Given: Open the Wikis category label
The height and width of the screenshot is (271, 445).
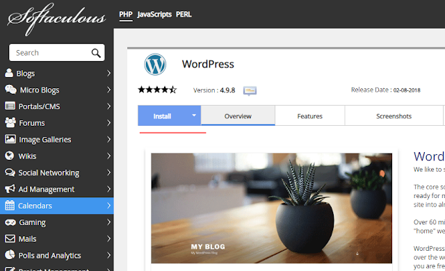Looking at the screenshot, I should [x=27, y=156].
